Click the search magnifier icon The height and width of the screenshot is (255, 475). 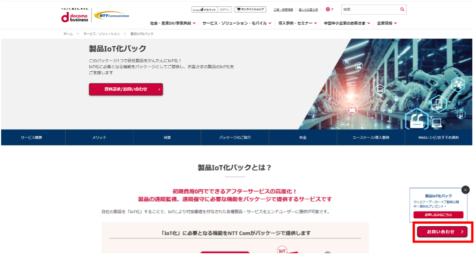click(402, 9)
